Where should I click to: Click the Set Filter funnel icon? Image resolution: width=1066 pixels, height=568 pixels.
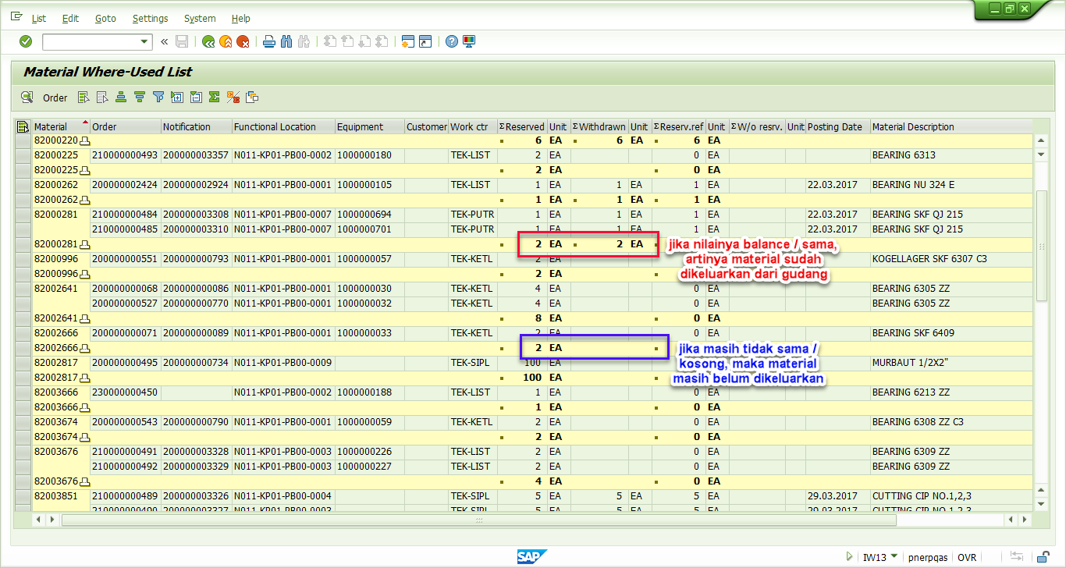click(158, 98)
